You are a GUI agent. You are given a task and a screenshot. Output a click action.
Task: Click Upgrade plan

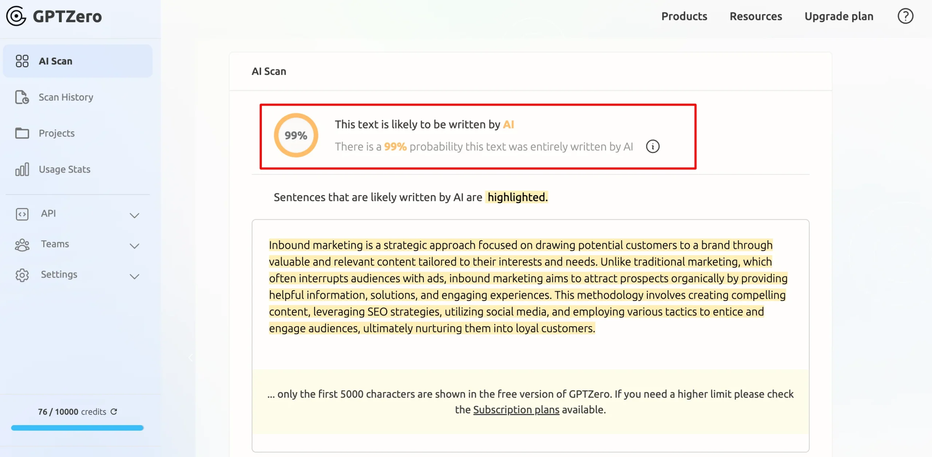pos(839,16)
